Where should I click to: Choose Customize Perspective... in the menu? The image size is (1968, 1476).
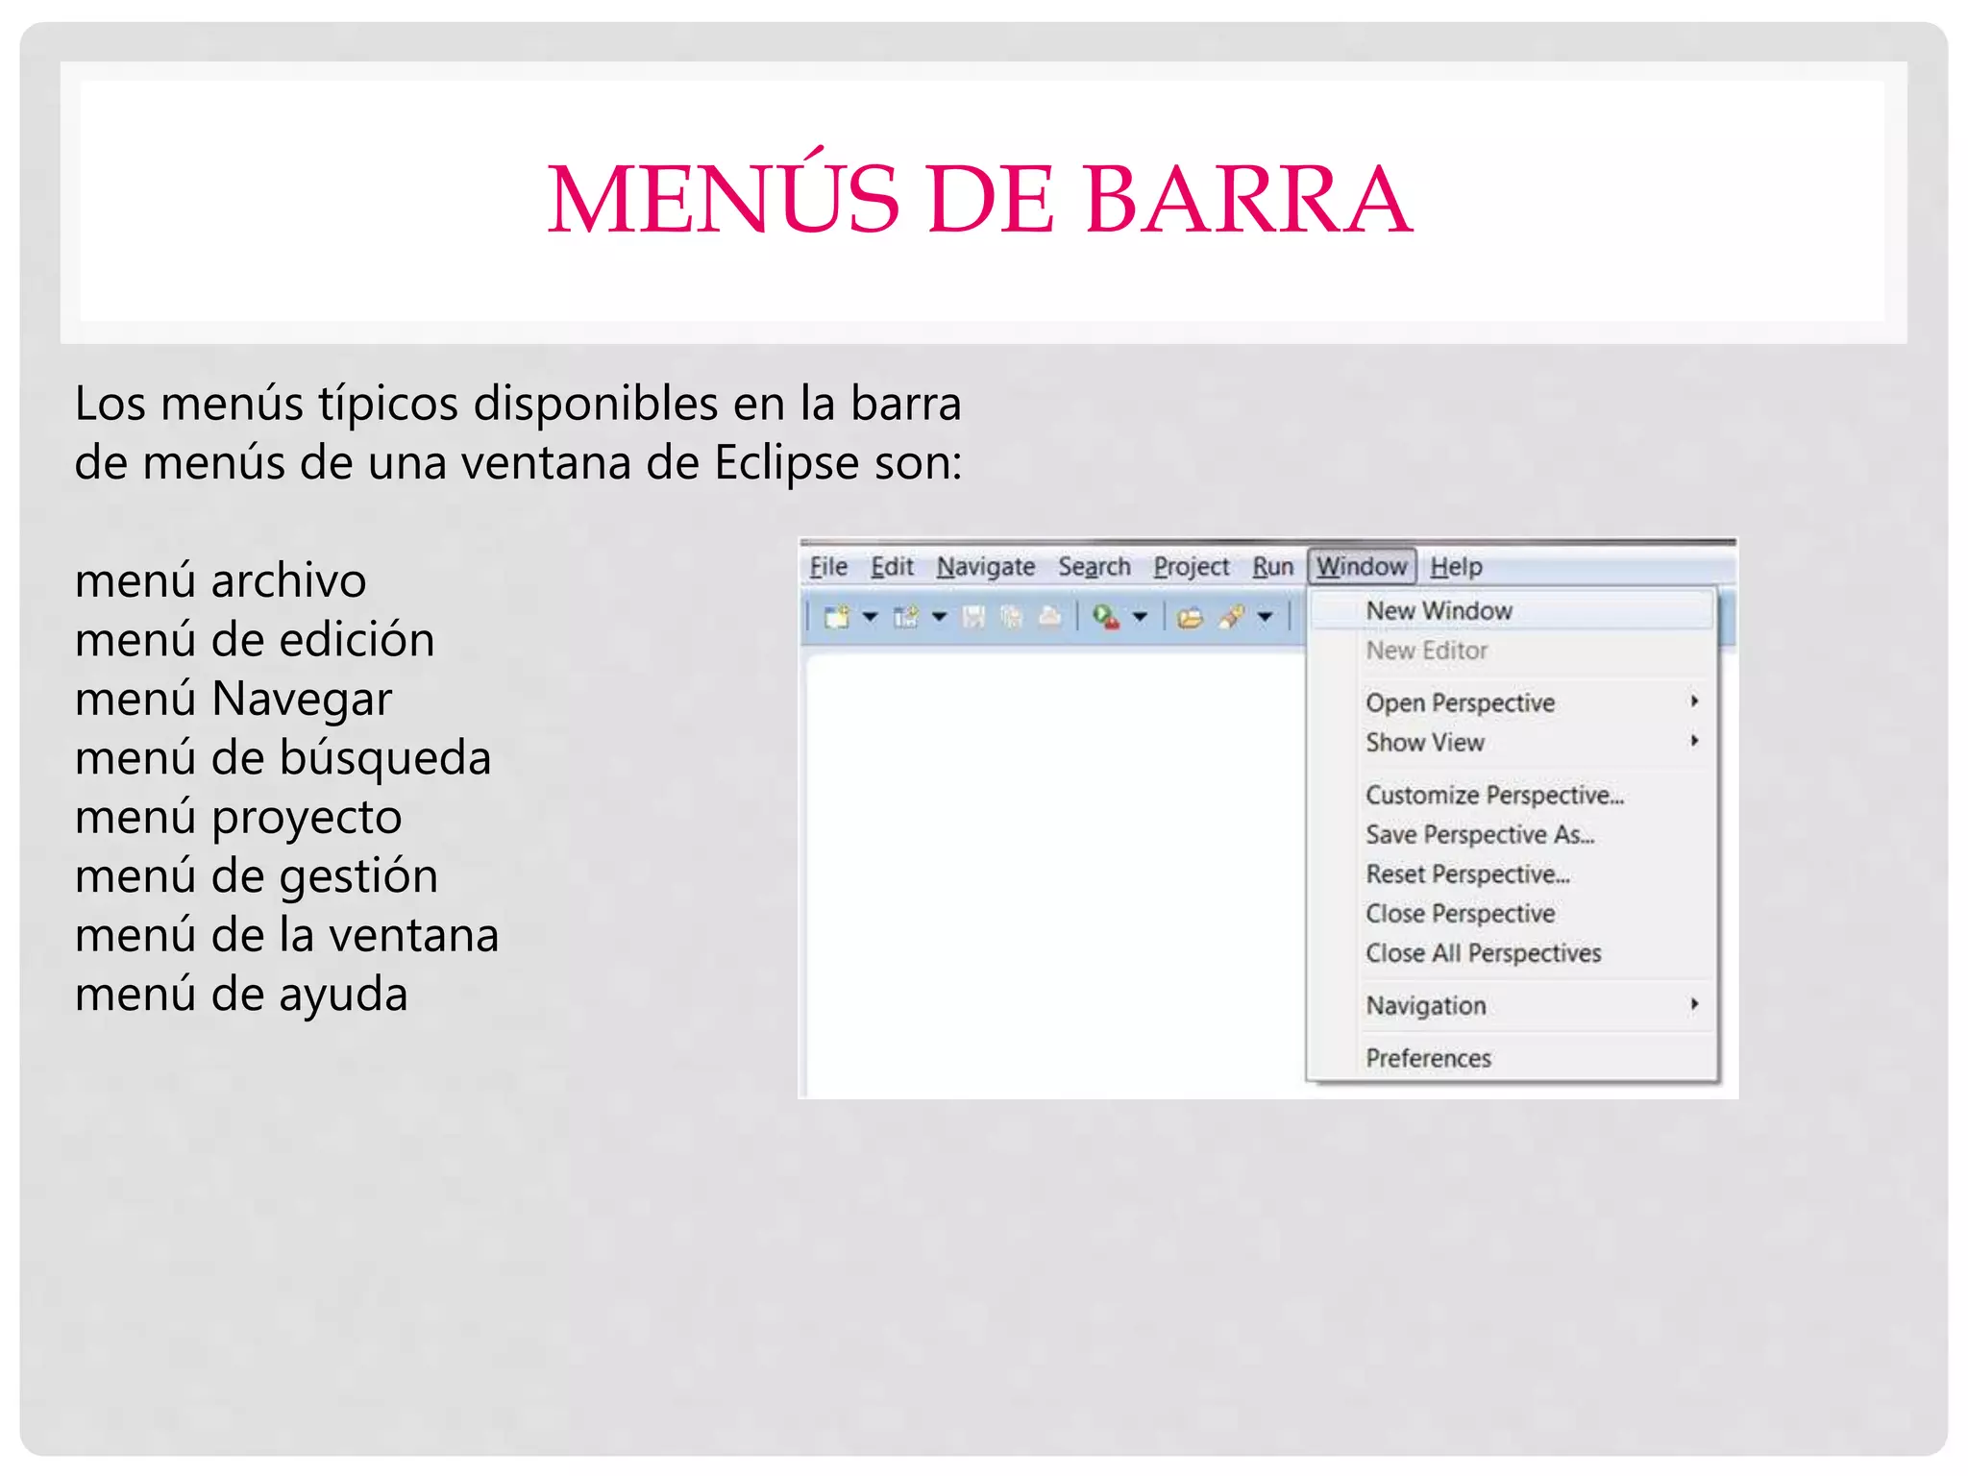[x=1513, y=795]
